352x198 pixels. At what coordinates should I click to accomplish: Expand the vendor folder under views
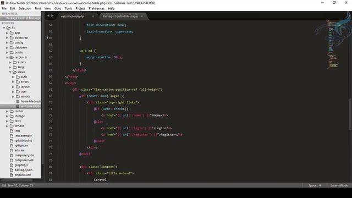click(13, 97)
